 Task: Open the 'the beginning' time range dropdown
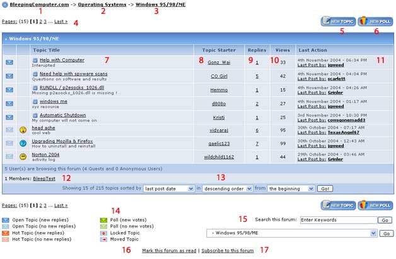pyautogui.click(x=291, y=188)
